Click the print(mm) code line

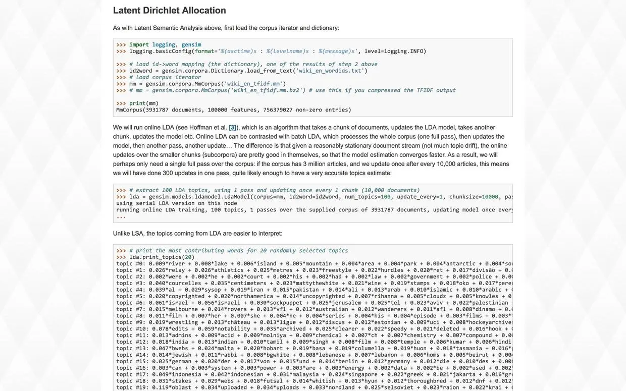pyautogui.click(x=137, y=103)
